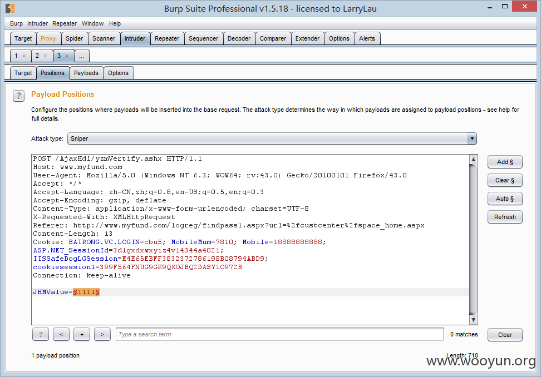Click the search term input field
This screenshot has height=377, width=541.
(279, 334)
